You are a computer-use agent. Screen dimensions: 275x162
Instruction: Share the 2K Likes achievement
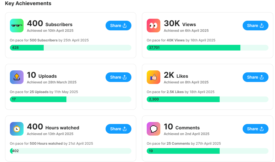[x=255, y=77]
